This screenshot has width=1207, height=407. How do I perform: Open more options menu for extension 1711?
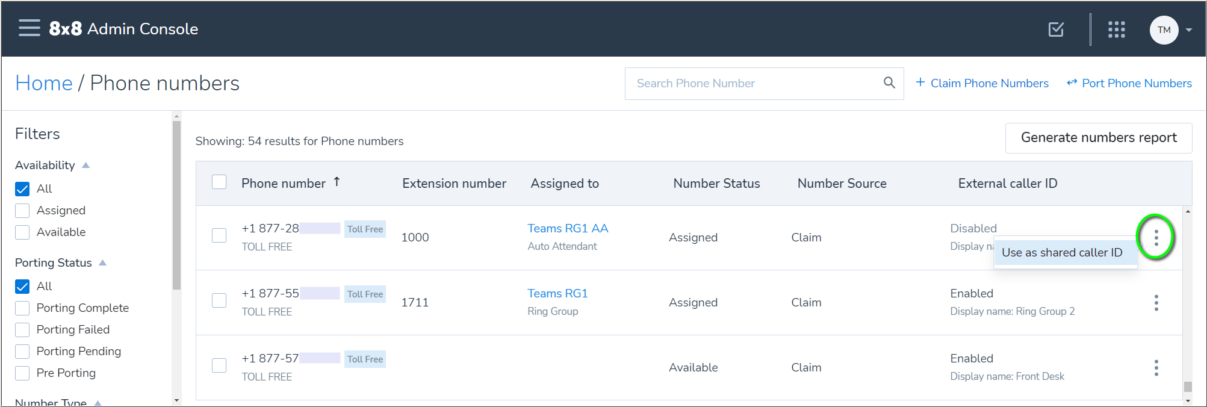point(1156,303)
